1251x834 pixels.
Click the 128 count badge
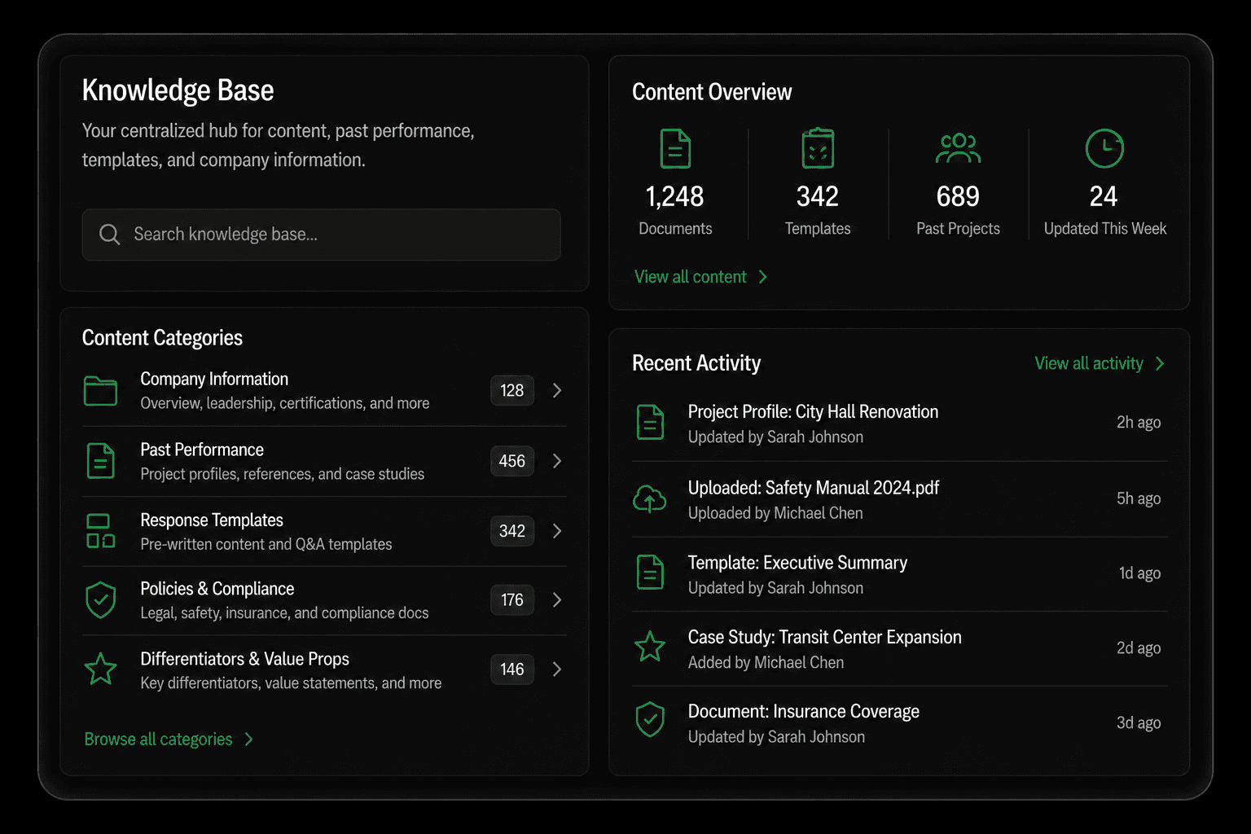point(512,391)
